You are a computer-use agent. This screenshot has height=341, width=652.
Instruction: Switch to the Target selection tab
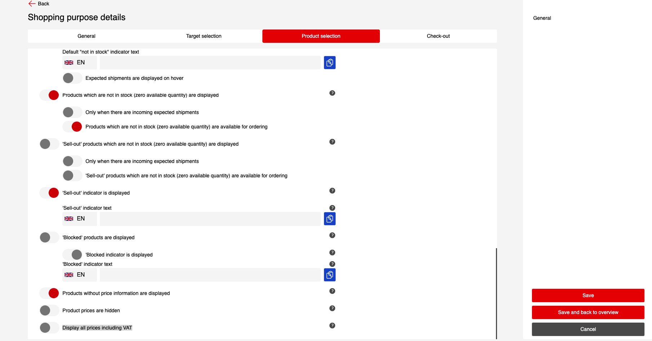coord(204,36)
